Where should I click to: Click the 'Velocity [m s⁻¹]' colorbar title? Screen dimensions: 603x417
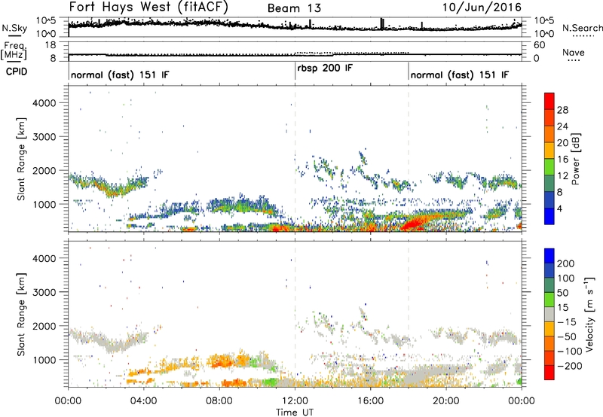point(589,314)
